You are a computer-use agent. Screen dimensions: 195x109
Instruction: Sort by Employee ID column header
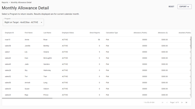9,33
